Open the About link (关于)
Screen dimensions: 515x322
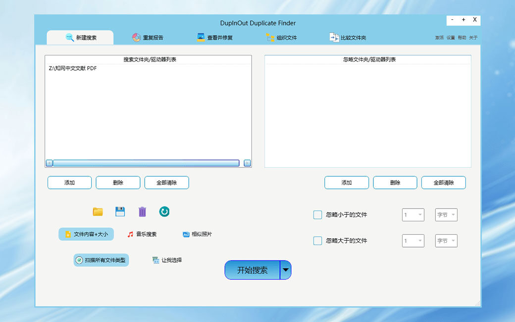click(473, 38)
